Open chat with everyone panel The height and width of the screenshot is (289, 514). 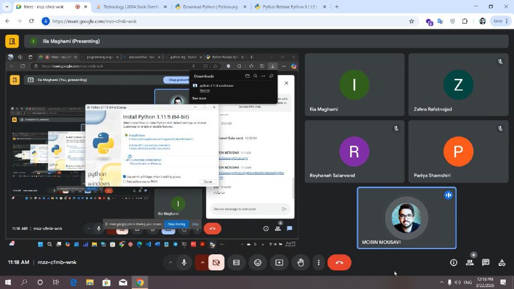pyautogui.click(x=486, y=263)
